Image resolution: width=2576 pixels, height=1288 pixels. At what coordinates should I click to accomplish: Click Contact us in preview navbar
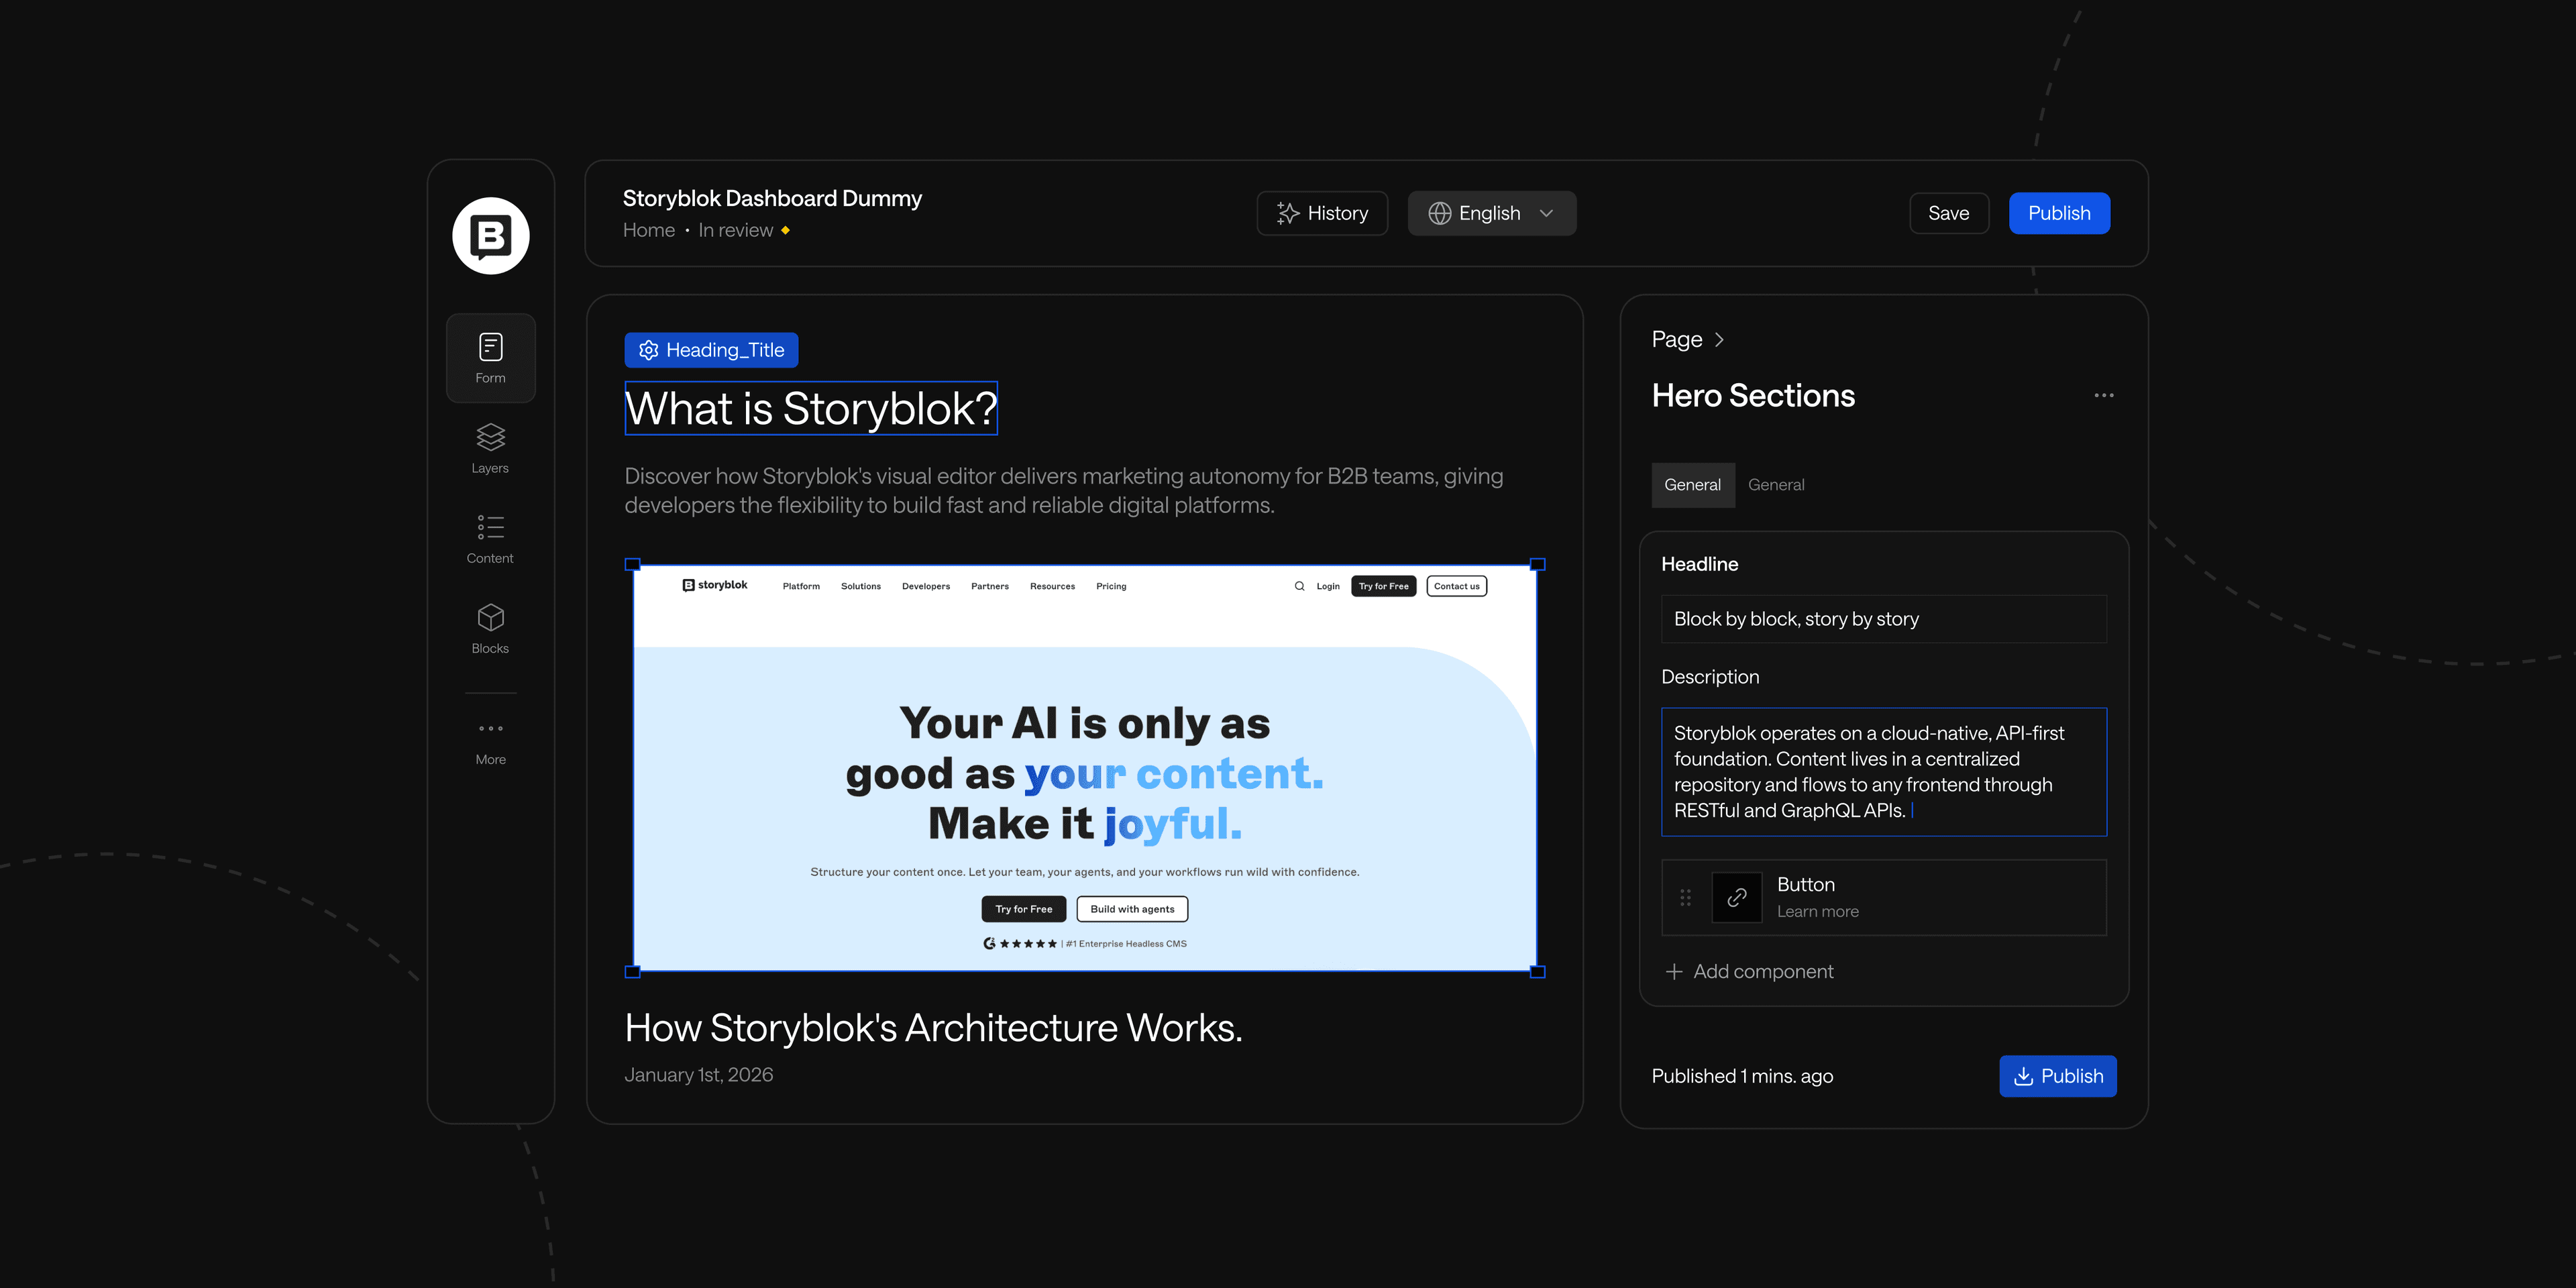1457,586
